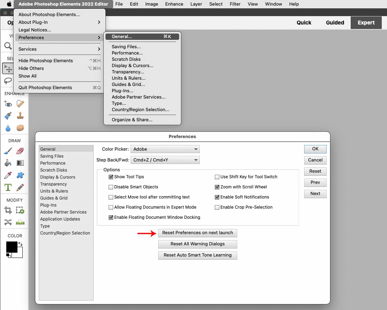
Task: Select the Type tool
Action: 8,187
